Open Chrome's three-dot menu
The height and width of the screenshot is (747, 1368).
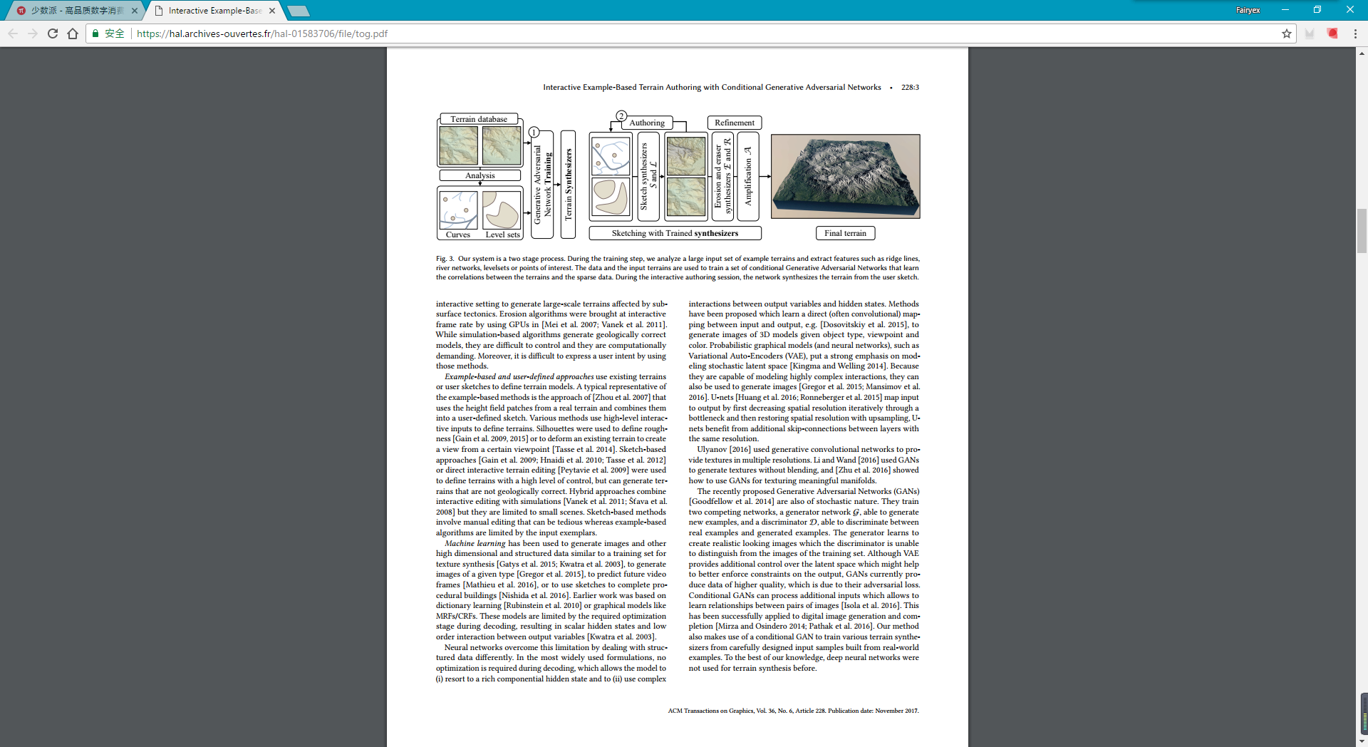(1355, 34)
